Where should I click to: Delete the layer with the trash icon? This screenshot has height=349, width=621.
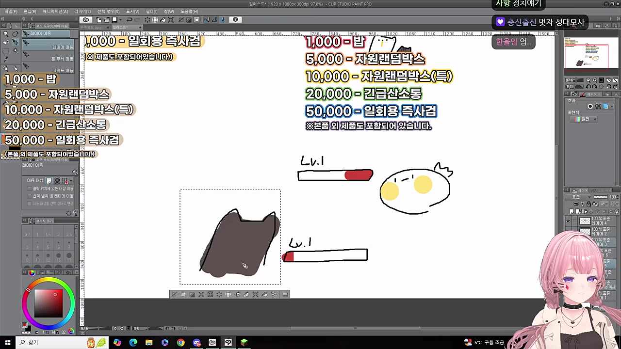(617, 211)
